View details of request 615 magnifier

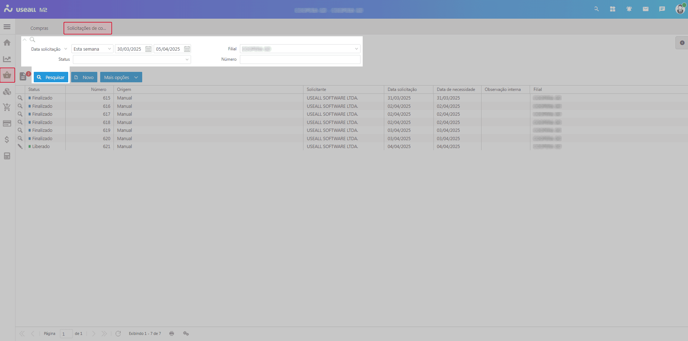coord(20,98)
